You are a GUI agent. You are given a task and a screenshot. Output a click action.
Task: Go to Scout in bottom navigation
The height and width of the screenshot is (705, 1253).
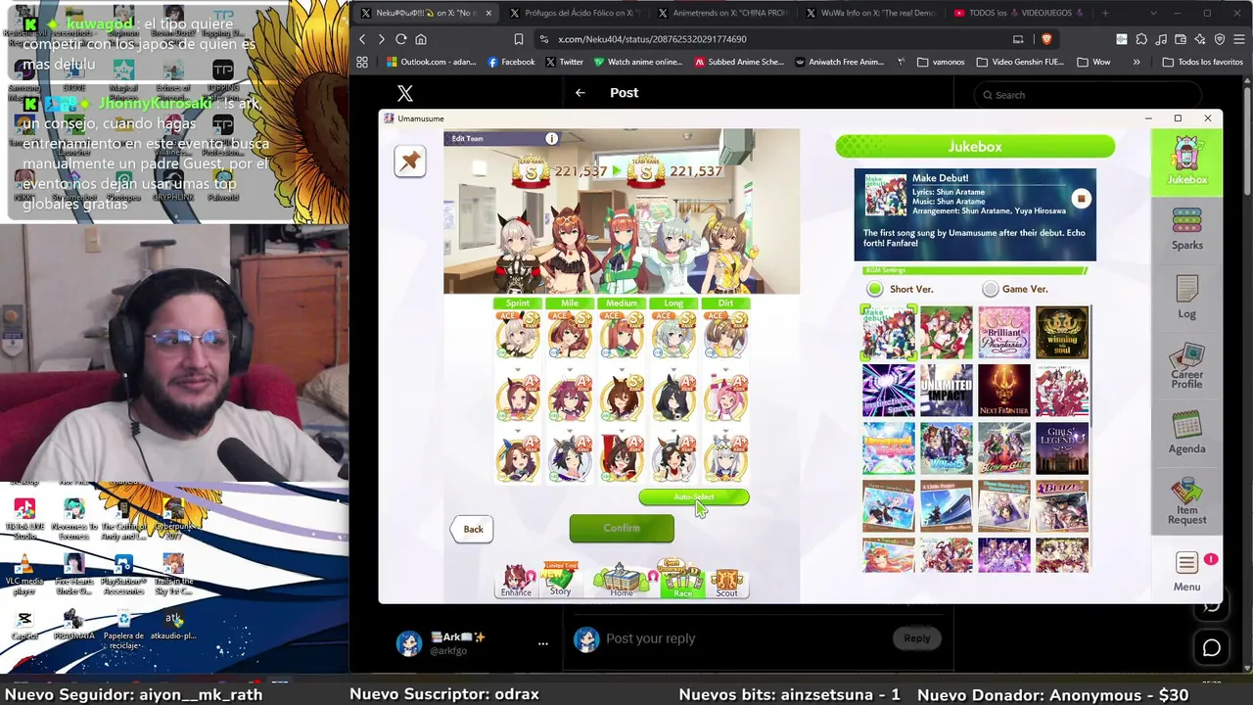726,582
